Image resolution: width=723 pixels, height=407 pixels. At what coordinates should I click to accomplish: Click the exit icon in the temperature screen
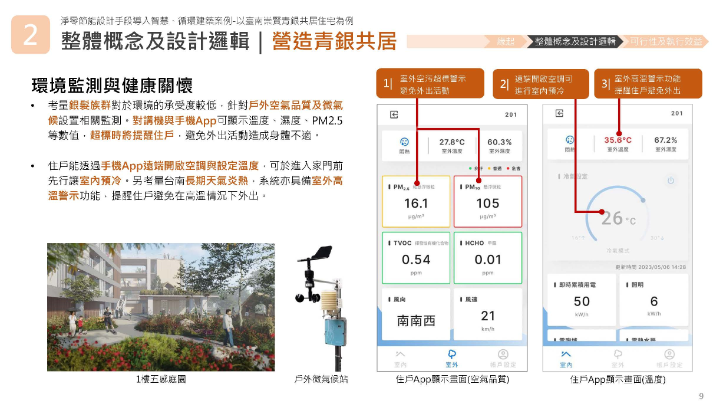click(x=559, y=113)
